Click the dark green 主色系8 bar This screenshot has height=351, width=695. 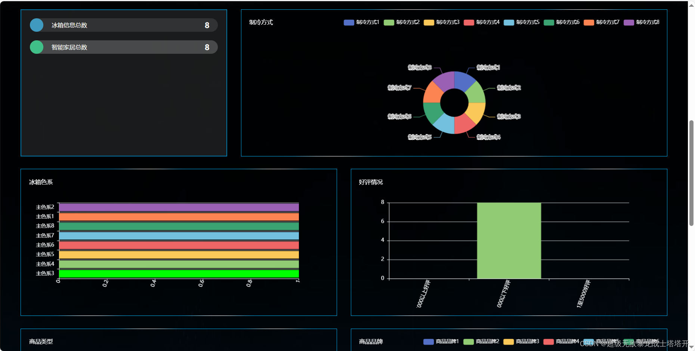tap(179, 226)
